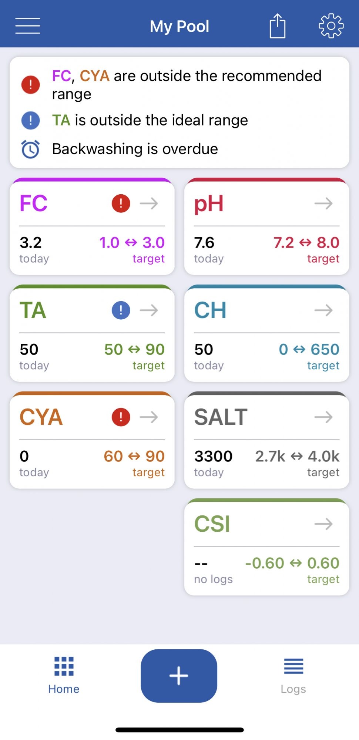Open CSI card arrow
Image resolution: width=359 pixels, height=740 pixels.
[x=323, y=524]
